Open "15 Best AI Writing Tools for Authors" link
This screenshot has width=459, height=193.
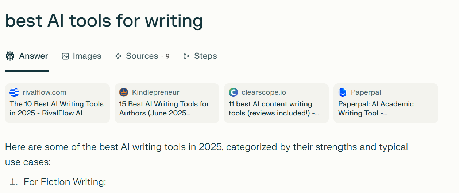pyautogui.click(x=164, y=109)
